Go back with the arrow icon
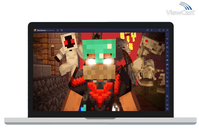Screen dimensions: 199x136 (x=167, y=101)
